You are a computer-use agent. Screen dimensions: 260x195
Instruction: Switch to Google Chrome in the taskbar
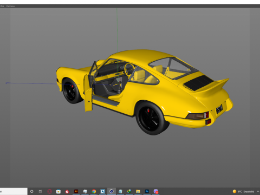coord(94,191)
